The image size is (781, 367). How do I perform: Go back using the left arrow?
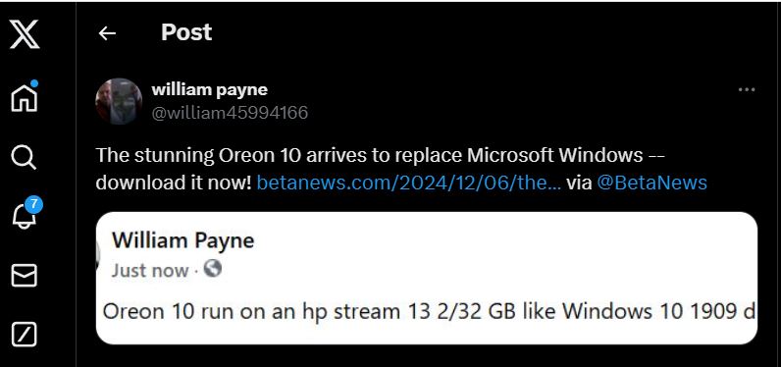[107, 33]
